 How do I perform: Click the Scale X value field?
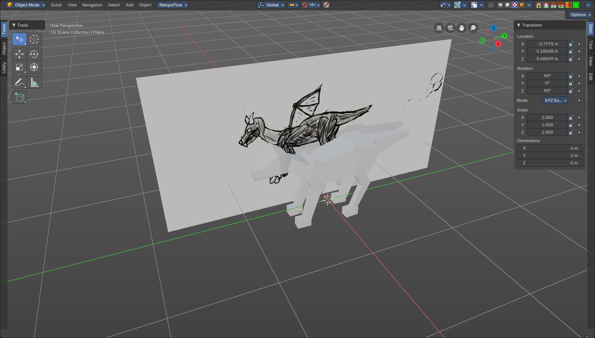547,118
